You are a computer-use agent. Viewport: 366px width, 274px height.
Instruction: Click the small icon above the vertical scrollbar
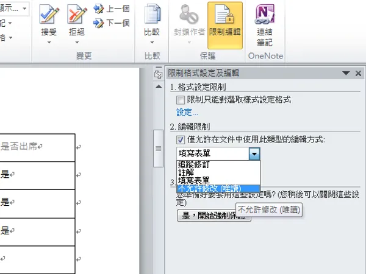159,73
